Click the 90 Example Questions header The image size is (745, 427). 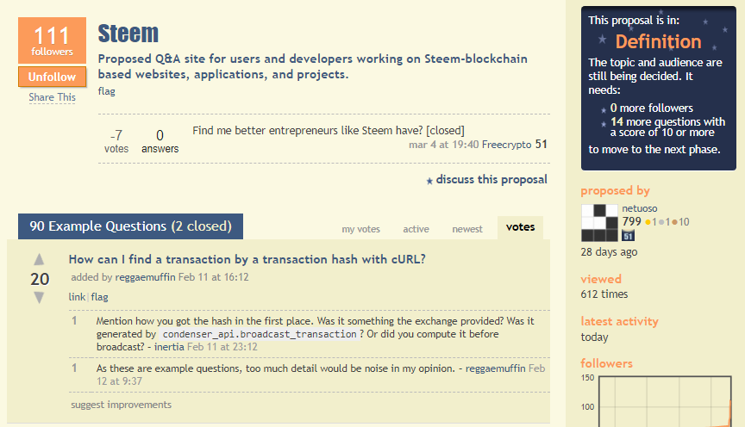click(131, 226)
